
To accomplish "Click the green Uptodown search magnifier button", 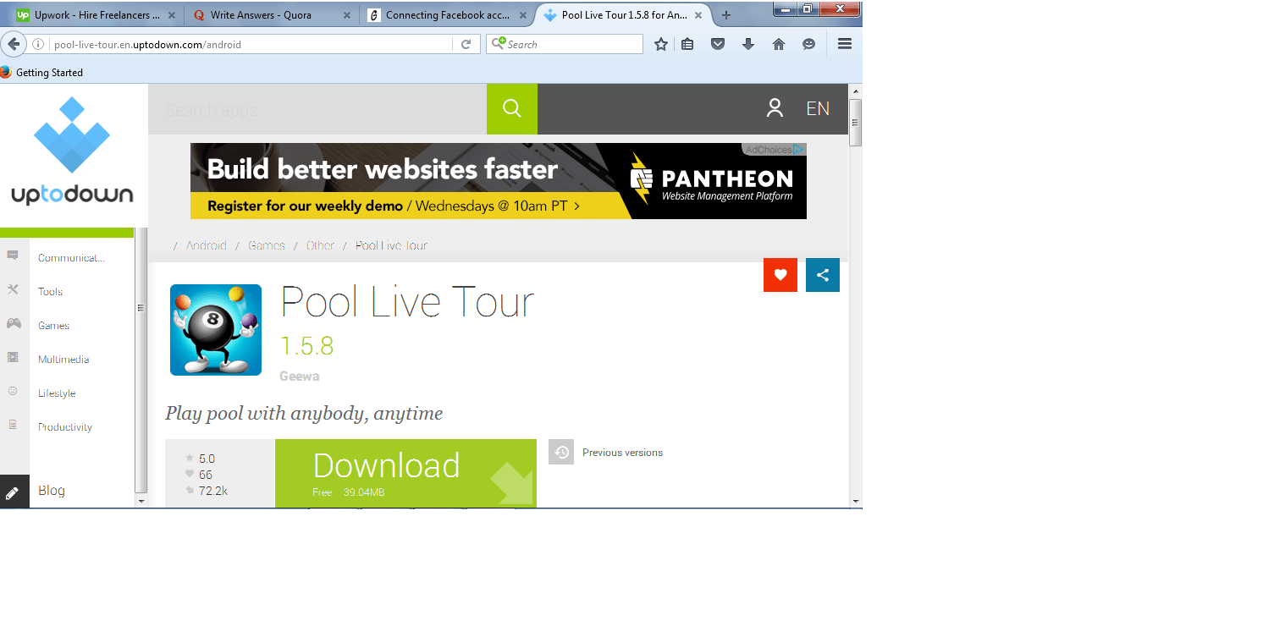I will (512, 108).
